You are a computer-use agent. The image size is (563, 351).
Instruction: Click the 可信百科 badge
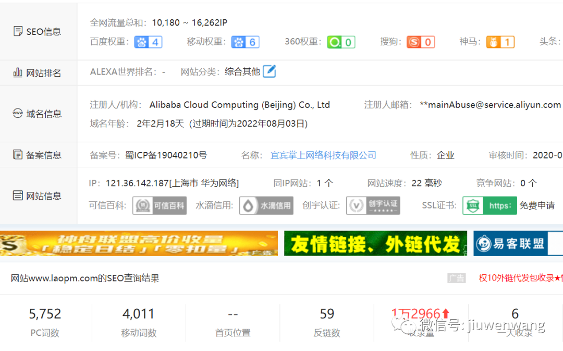160,205
